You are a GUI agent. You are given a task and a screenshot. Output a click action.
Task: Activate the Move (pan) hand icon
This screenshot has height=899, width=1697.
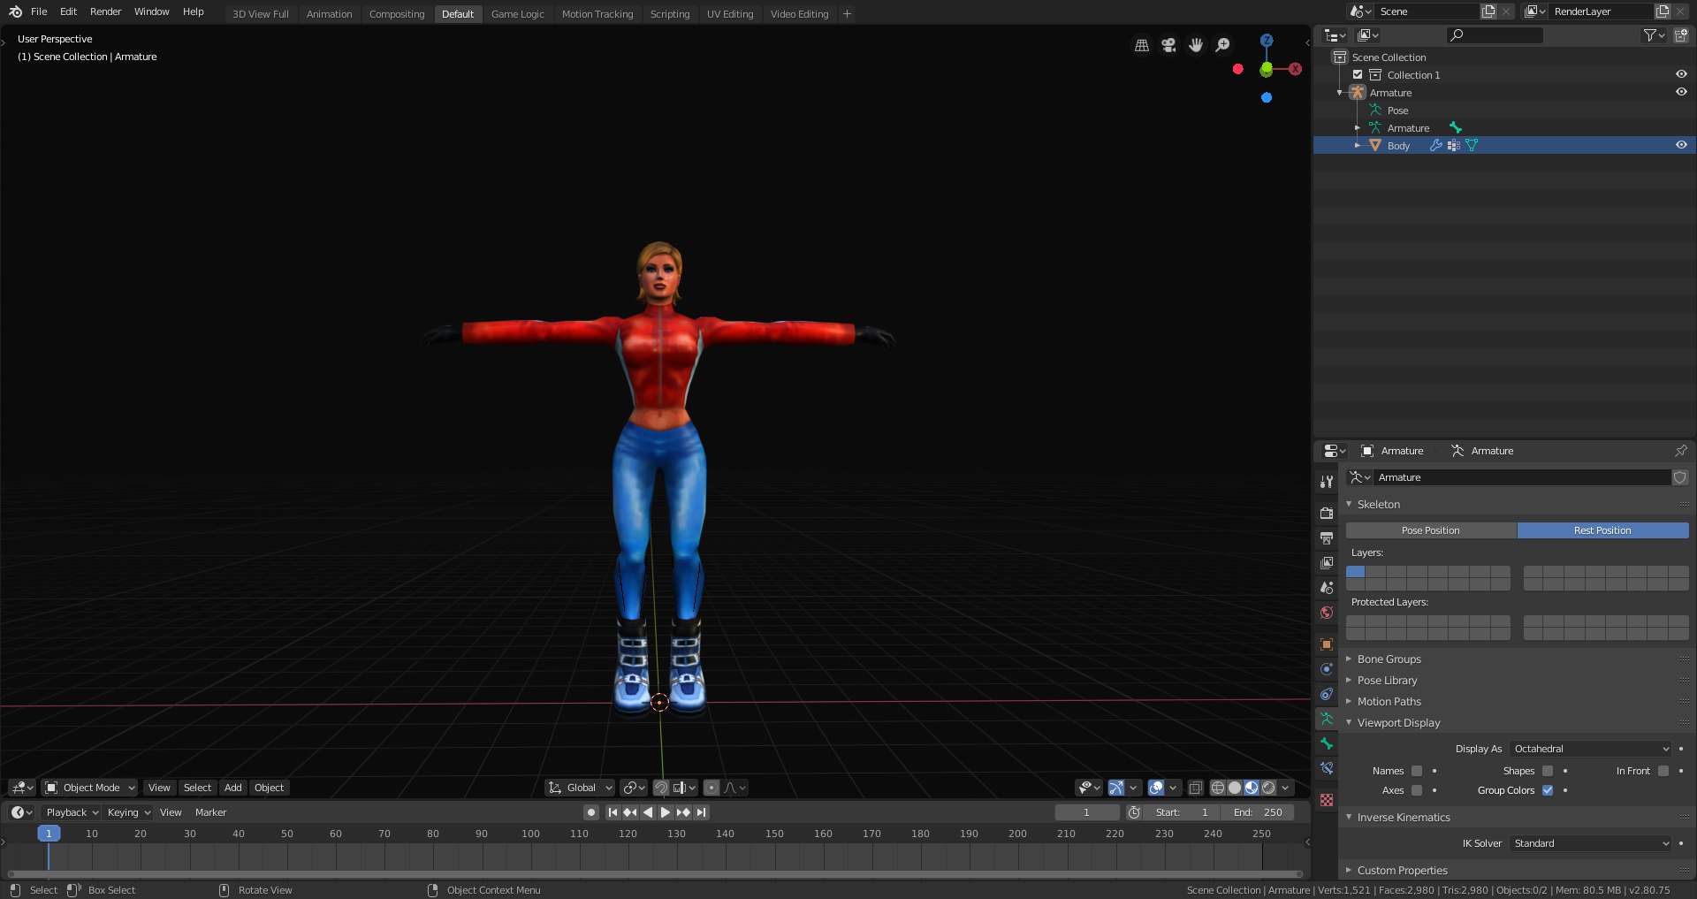pyautogui.click(x=1195, y=45)
